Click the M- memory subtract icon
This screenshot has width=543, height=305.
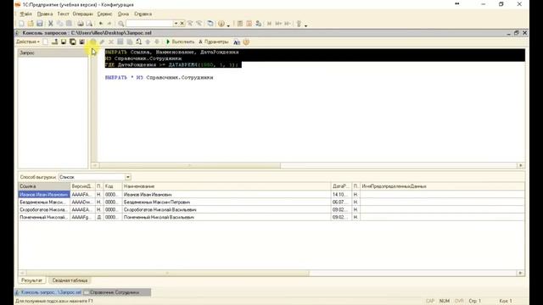pos(288,24)
